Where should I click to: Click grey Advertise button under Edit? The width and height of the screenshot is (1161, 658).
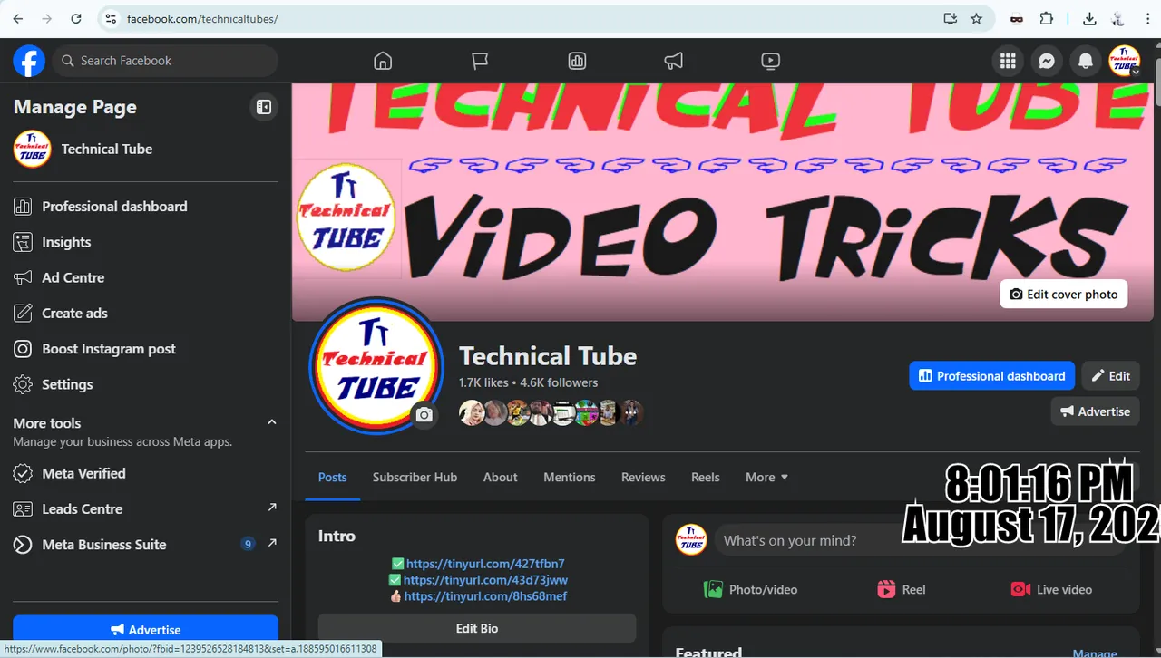pyautogui.click(x=1095, y=411)
